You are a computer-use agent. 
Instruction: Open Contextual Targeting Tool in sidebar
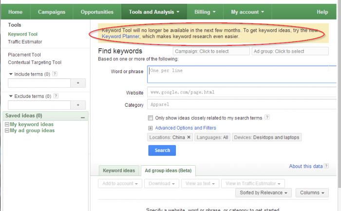point(35,62)
